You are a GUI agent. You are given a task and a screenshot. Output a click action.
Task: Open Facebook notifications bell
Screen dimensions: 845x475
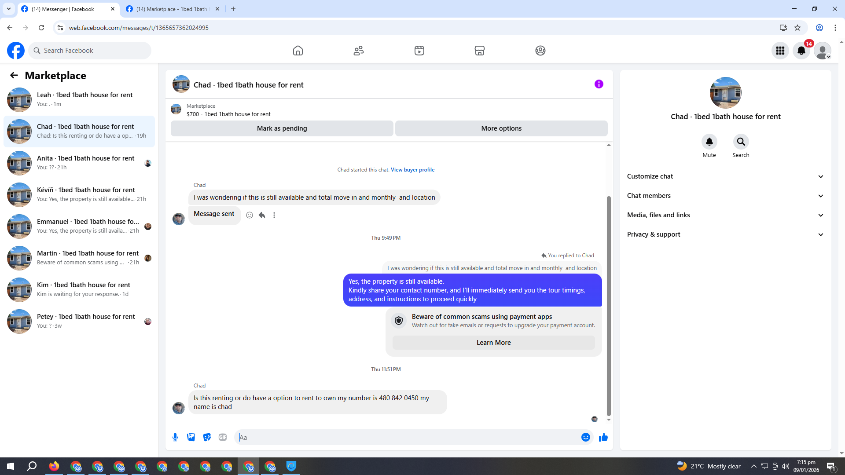tap(801, 51)
